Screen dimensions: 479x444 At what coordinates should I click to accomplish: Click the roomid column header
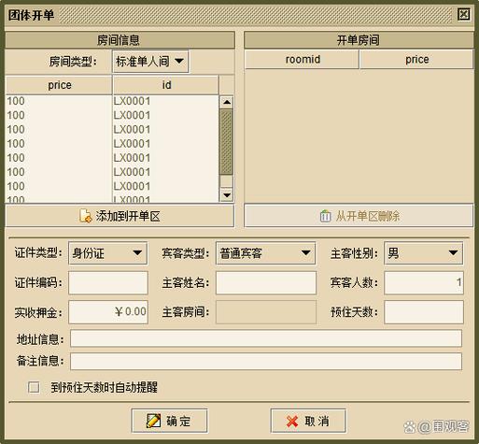[302, 59]
